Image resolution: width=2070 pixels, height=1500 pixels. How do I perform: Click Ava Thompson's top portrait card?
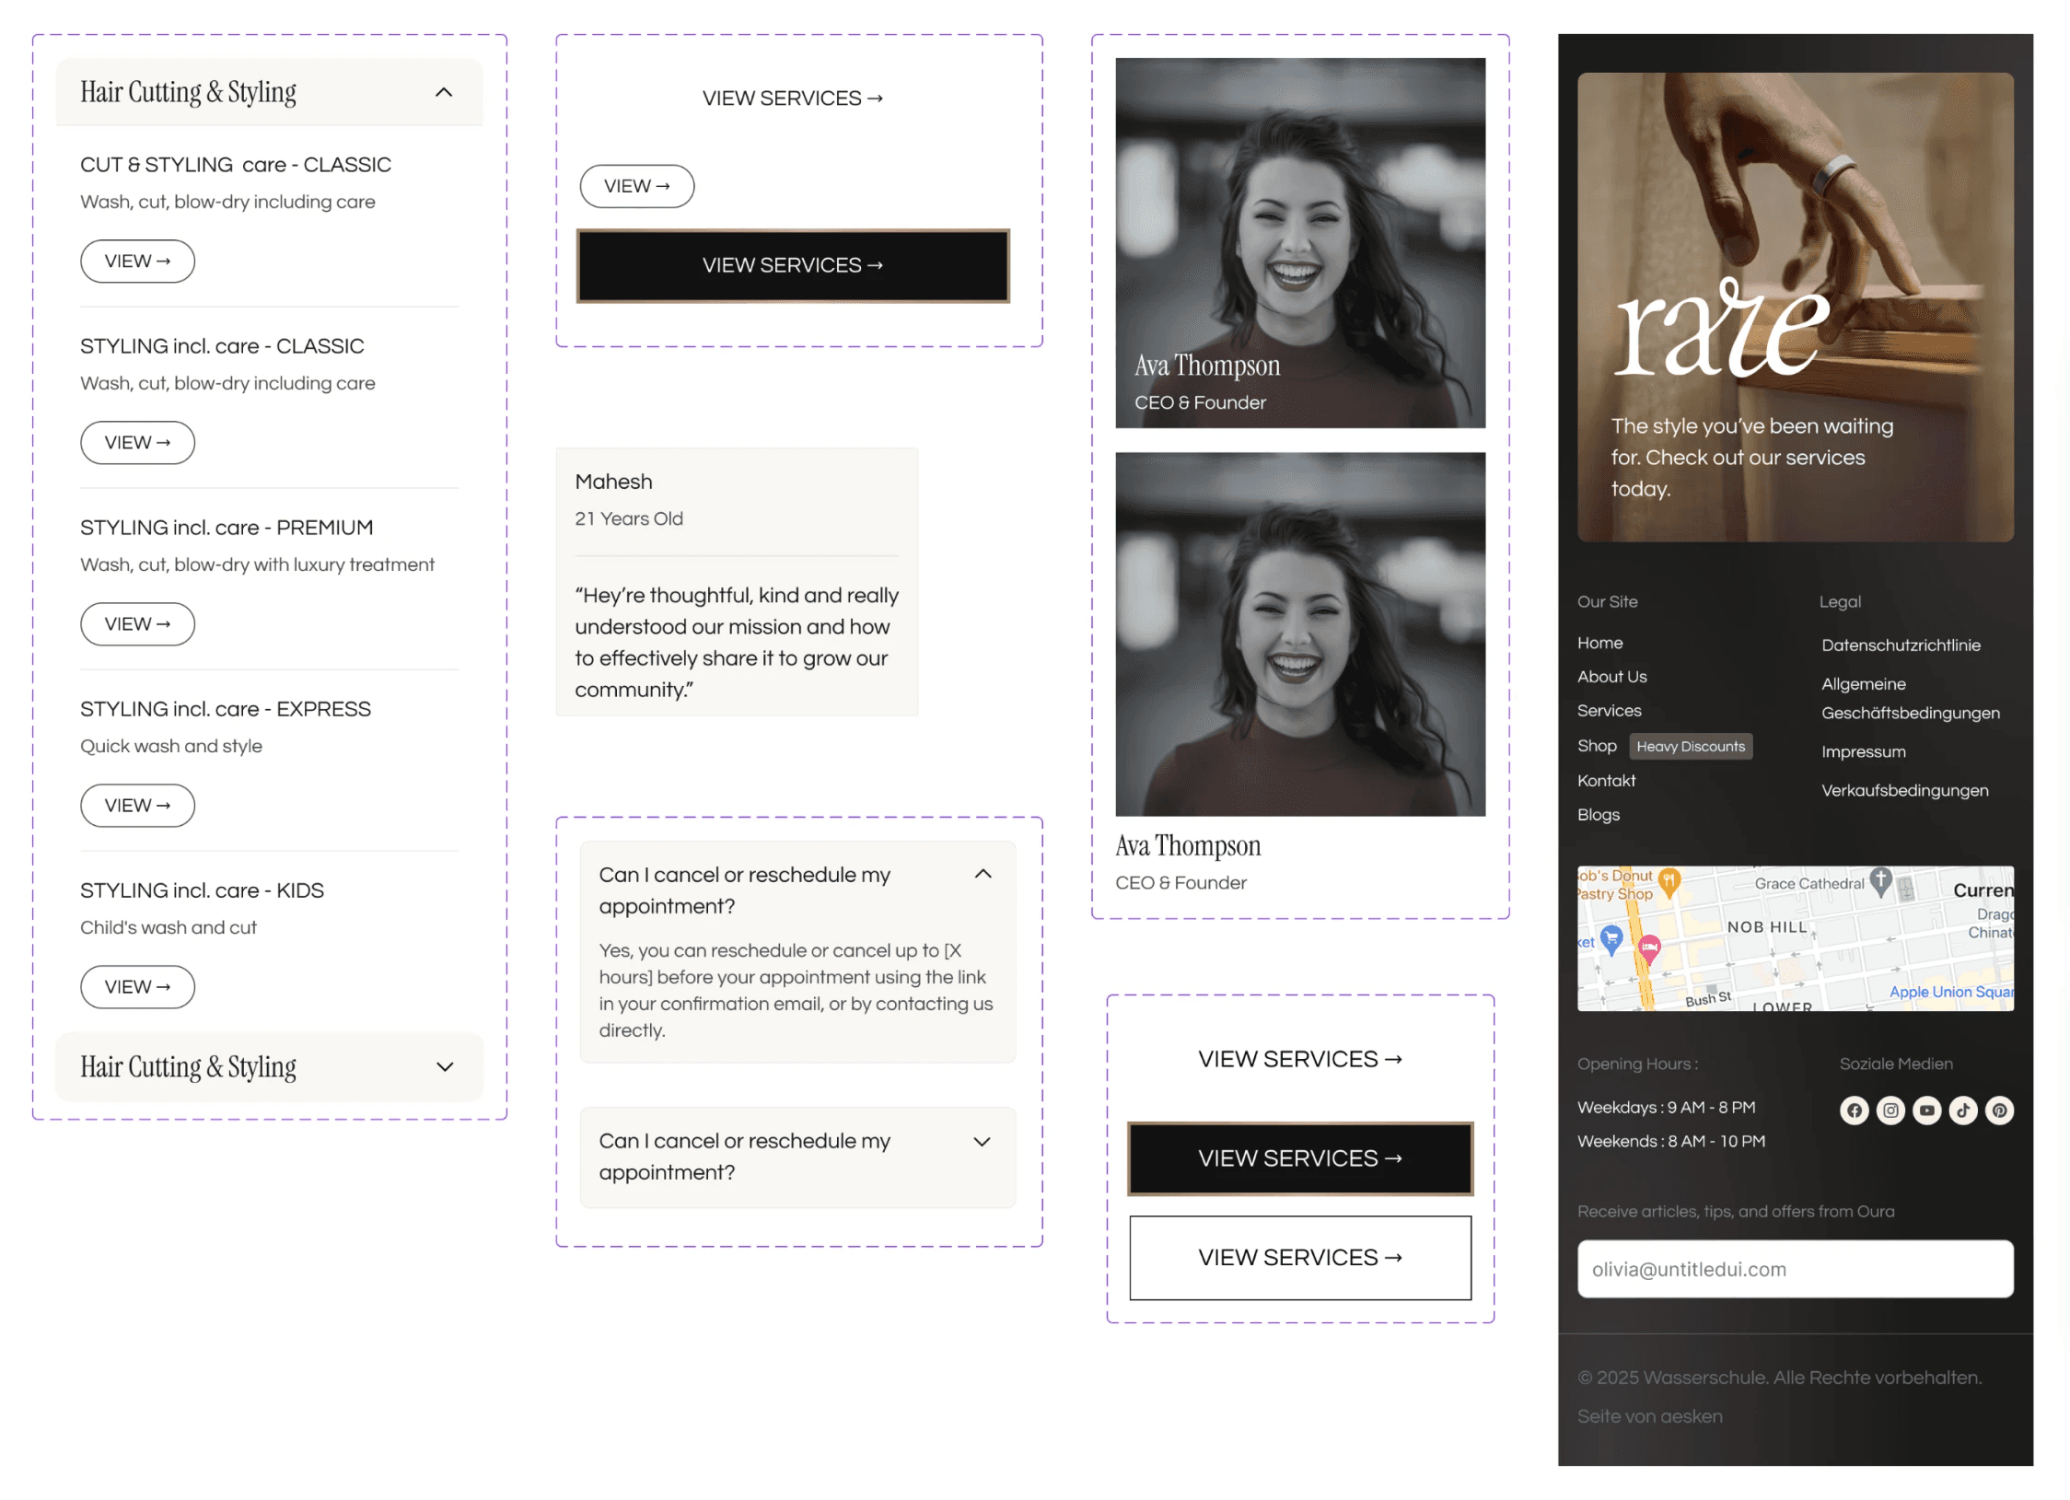click(1299, 243)
